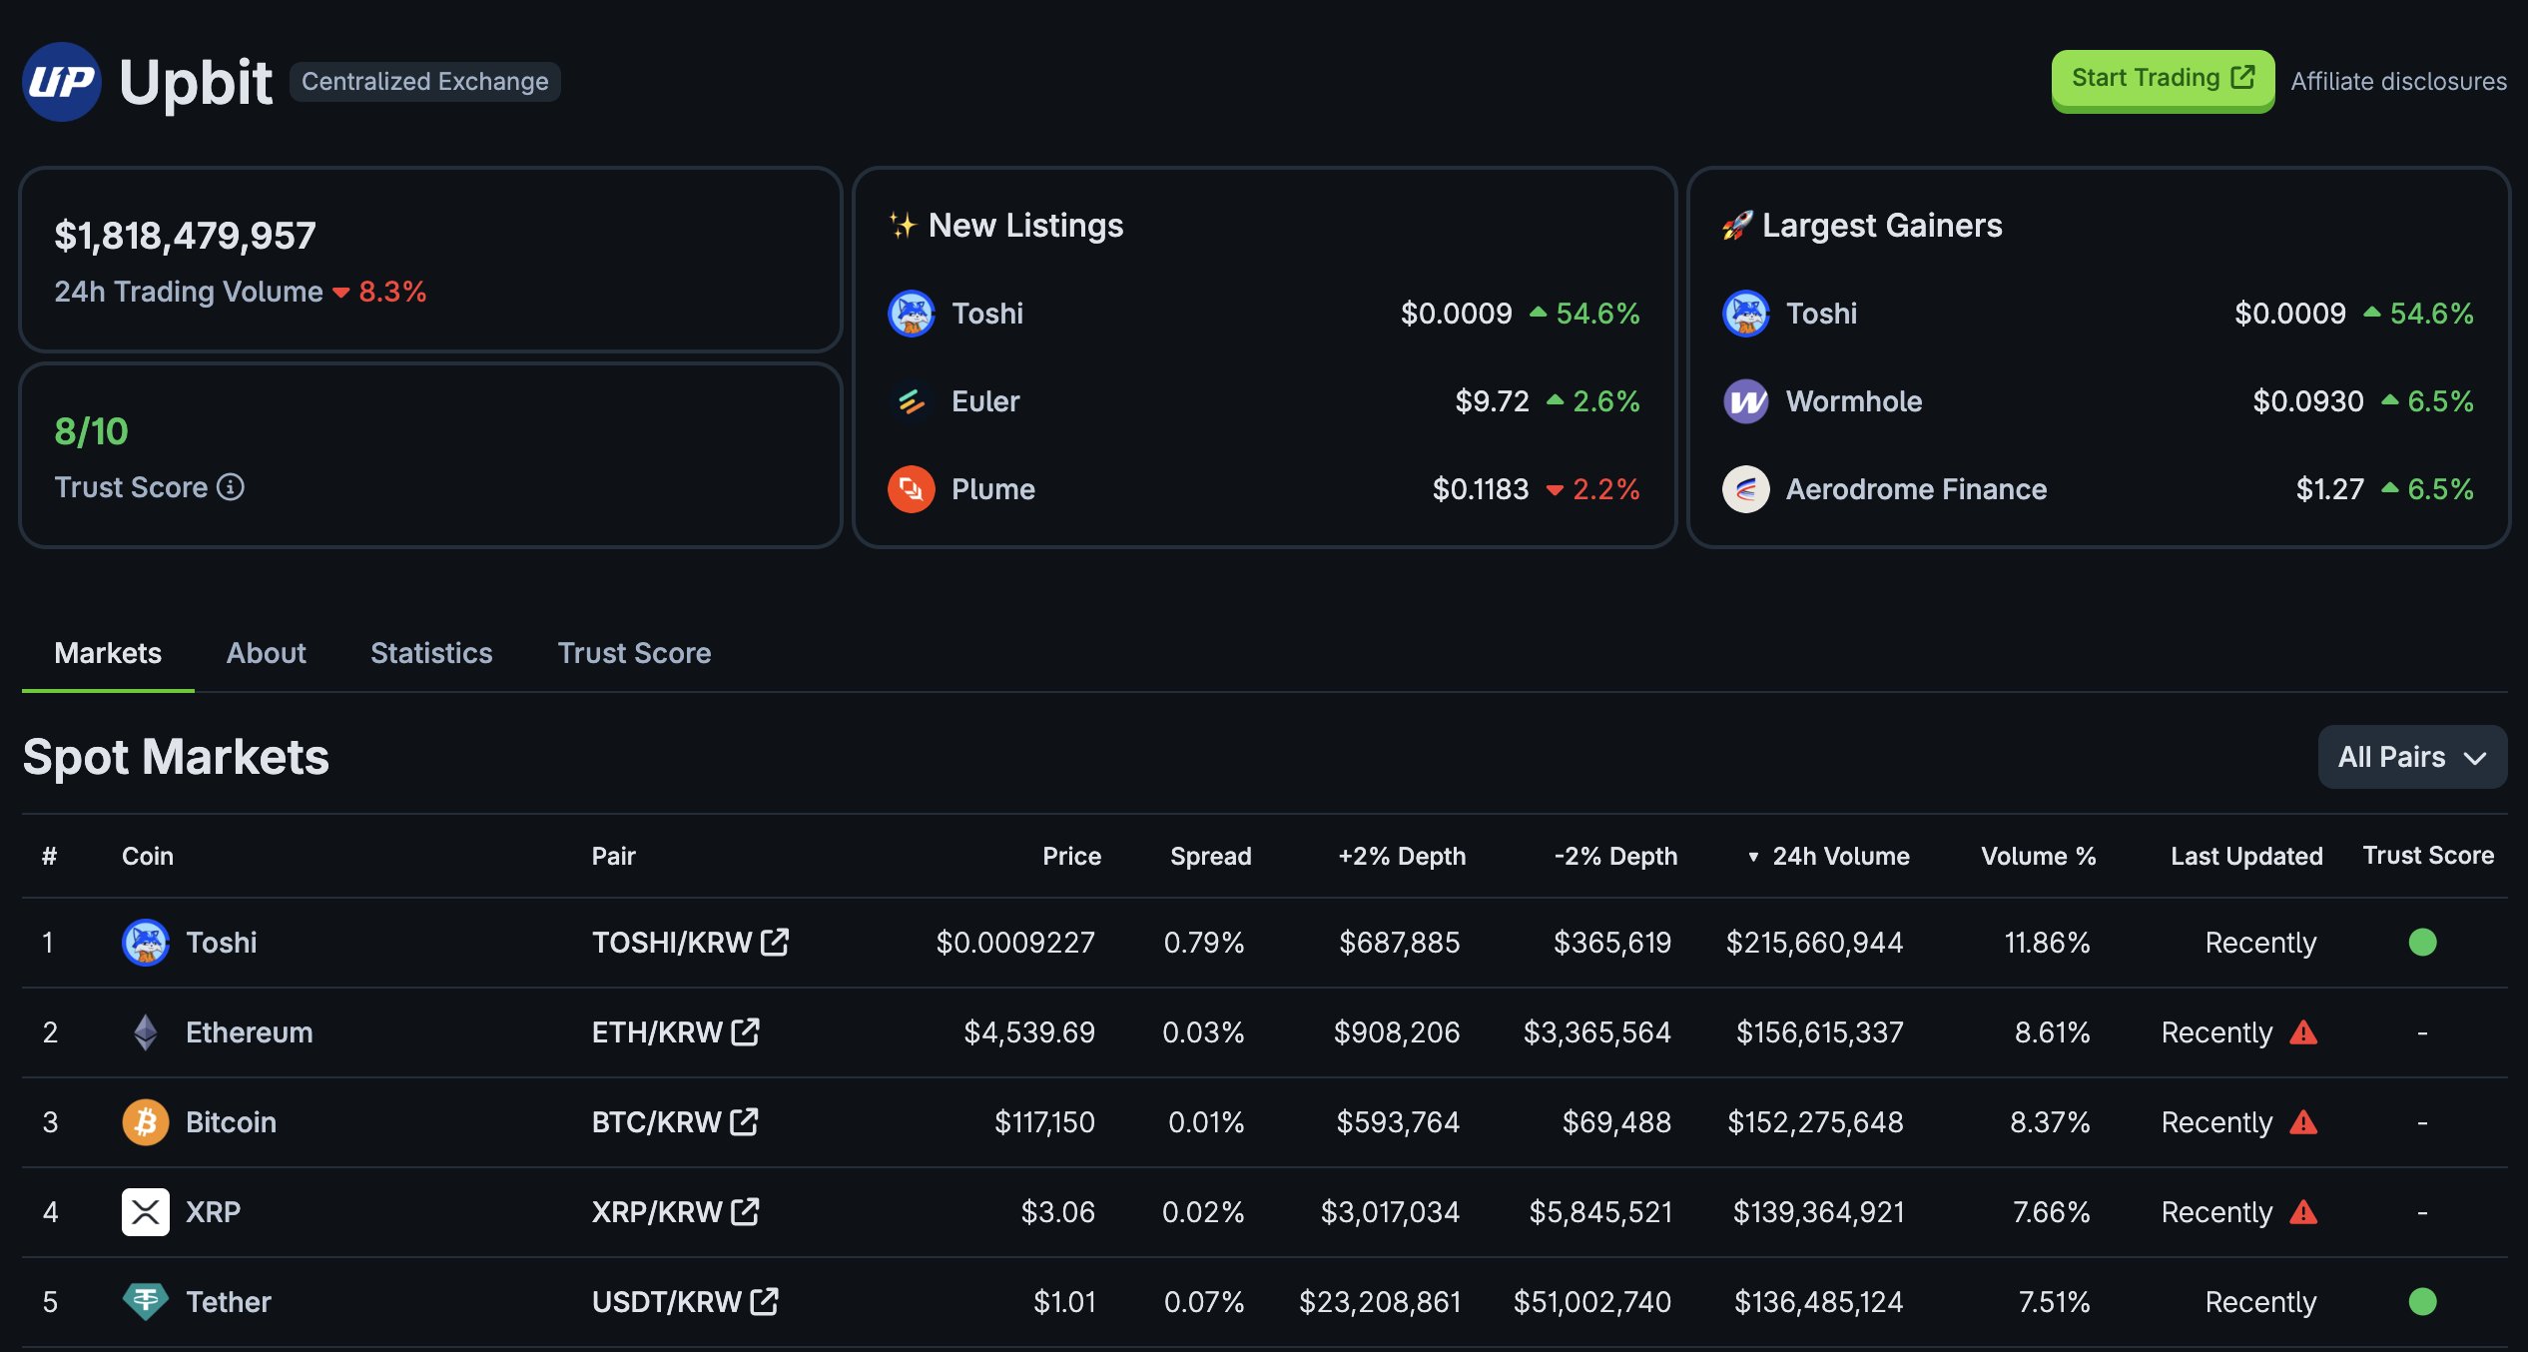Click the green trust score dot for Tether
Viewport: 2528px width, 1352px height.
point(2424,1301)
